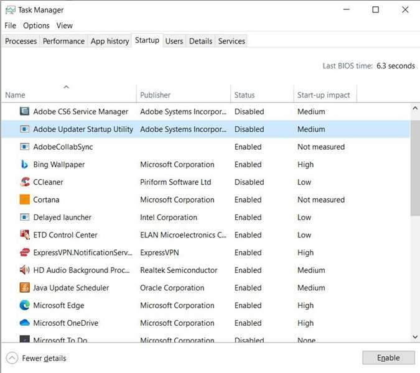The height and width of the screenshot is (373, 420).
Task: Click the AdobeCollabSync row icon
Action: coord(25,147)
